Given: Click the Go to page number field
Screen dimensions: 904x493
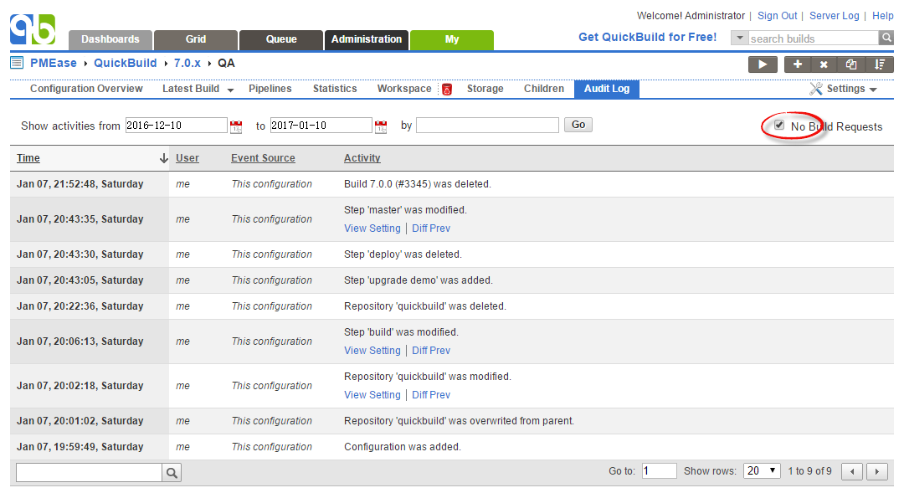Looking at the screenshot, I should coord(659,471).
